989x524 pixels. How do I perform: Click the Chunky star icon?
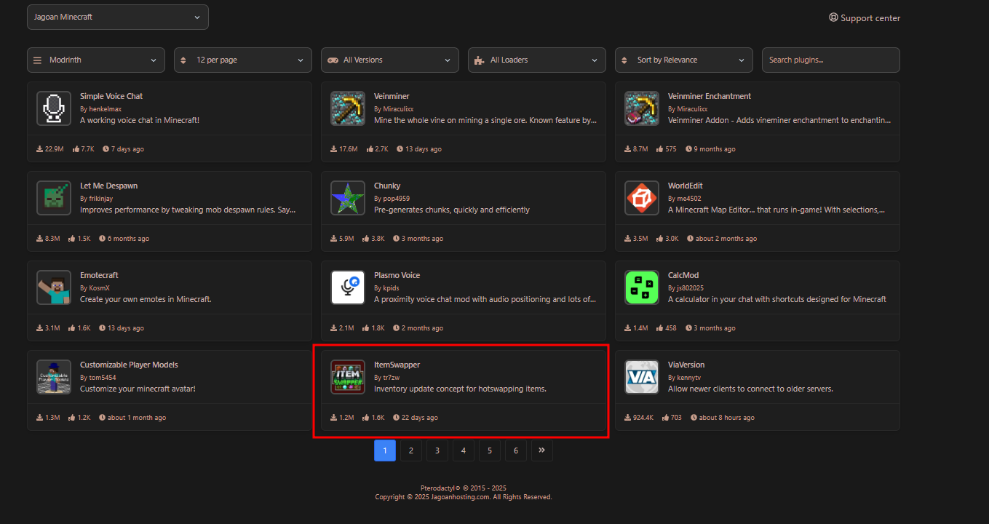(348, 198)
